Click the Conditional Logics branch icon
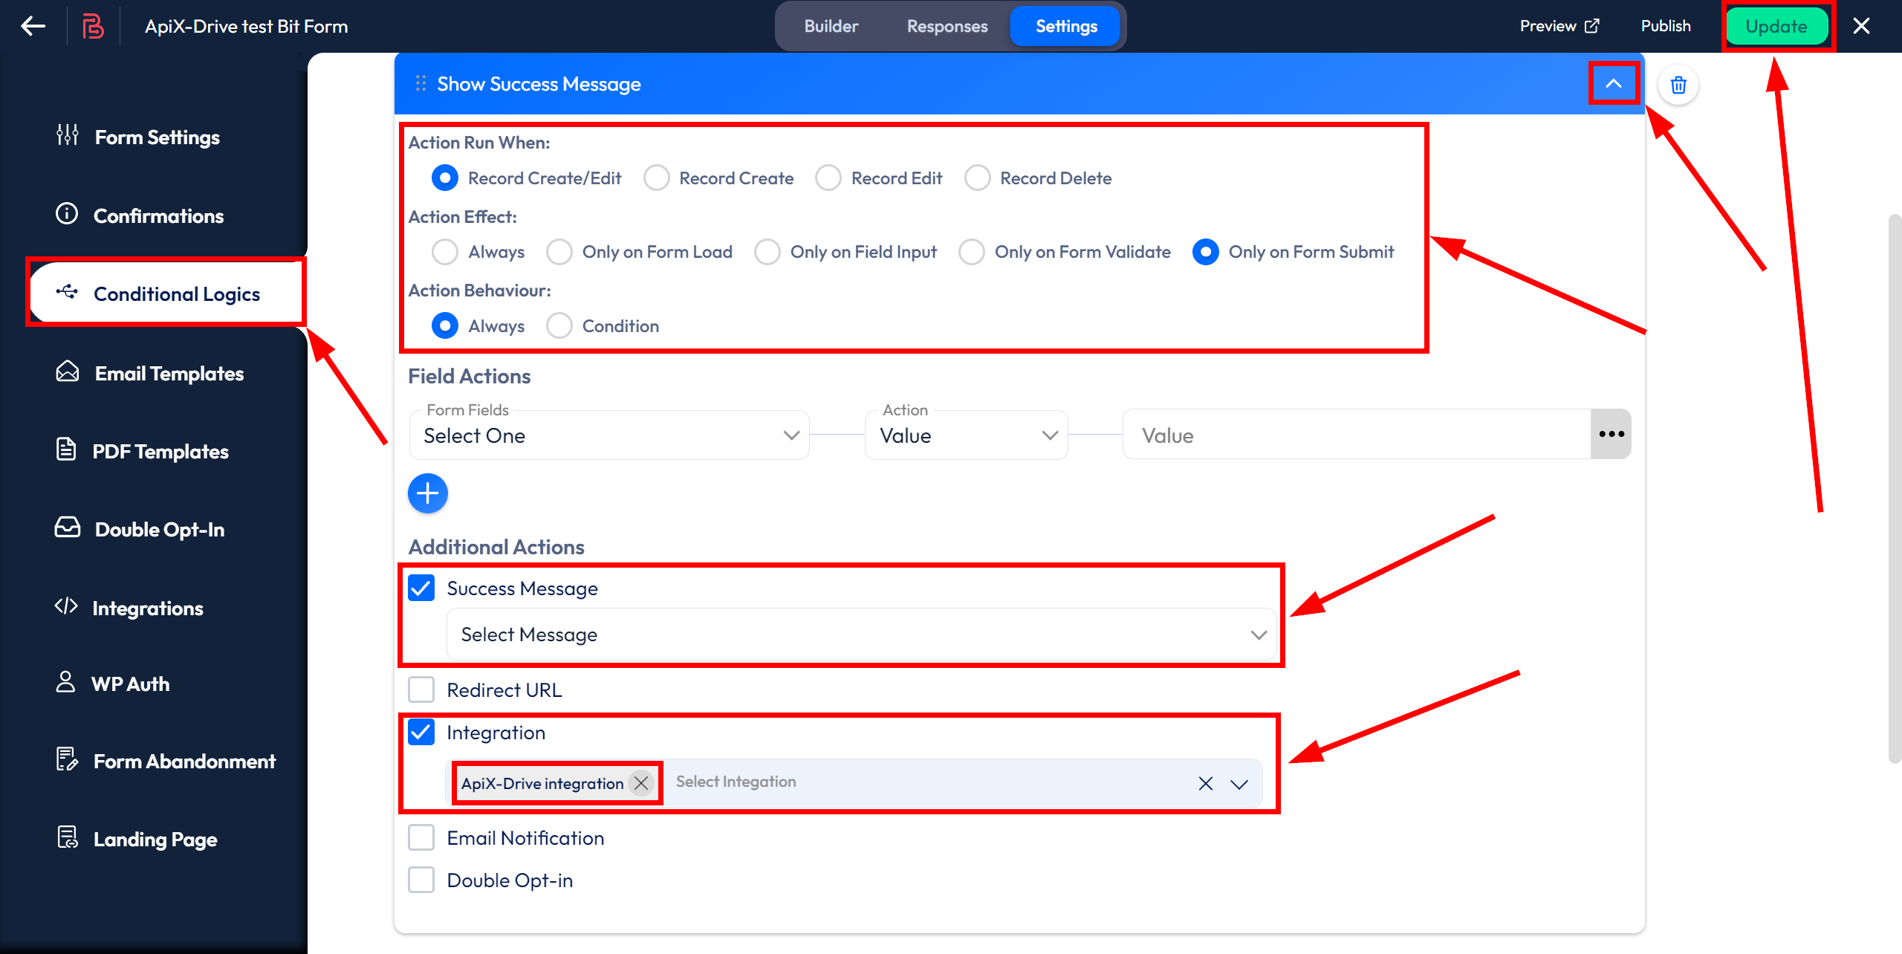Screen dimensions: 1902x954 (x=67, y=292)
